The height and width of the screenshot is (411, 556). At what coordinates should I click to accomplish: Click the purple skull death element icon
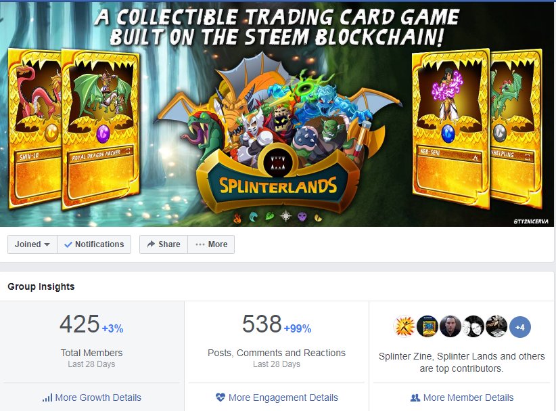click(302, 217)
